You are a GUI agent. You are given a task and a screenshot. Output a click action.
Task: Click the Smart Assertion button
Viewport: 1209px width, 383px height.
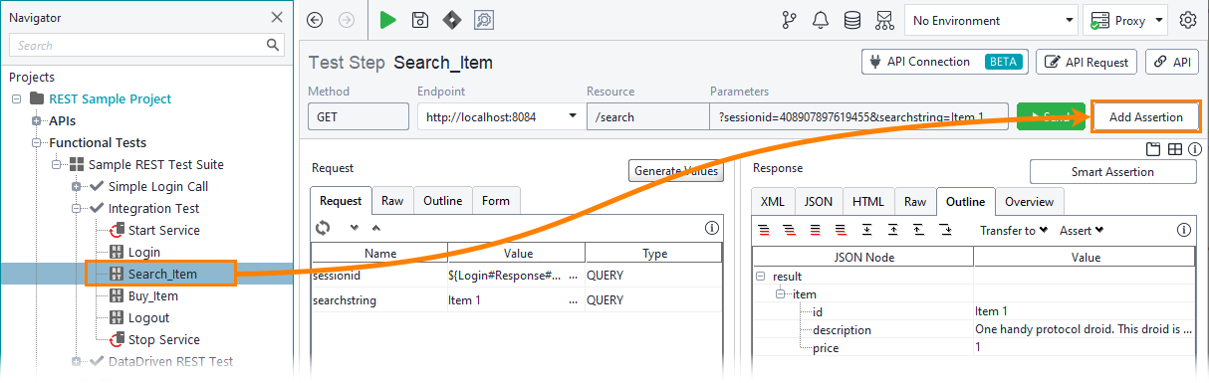[1112, 172]
